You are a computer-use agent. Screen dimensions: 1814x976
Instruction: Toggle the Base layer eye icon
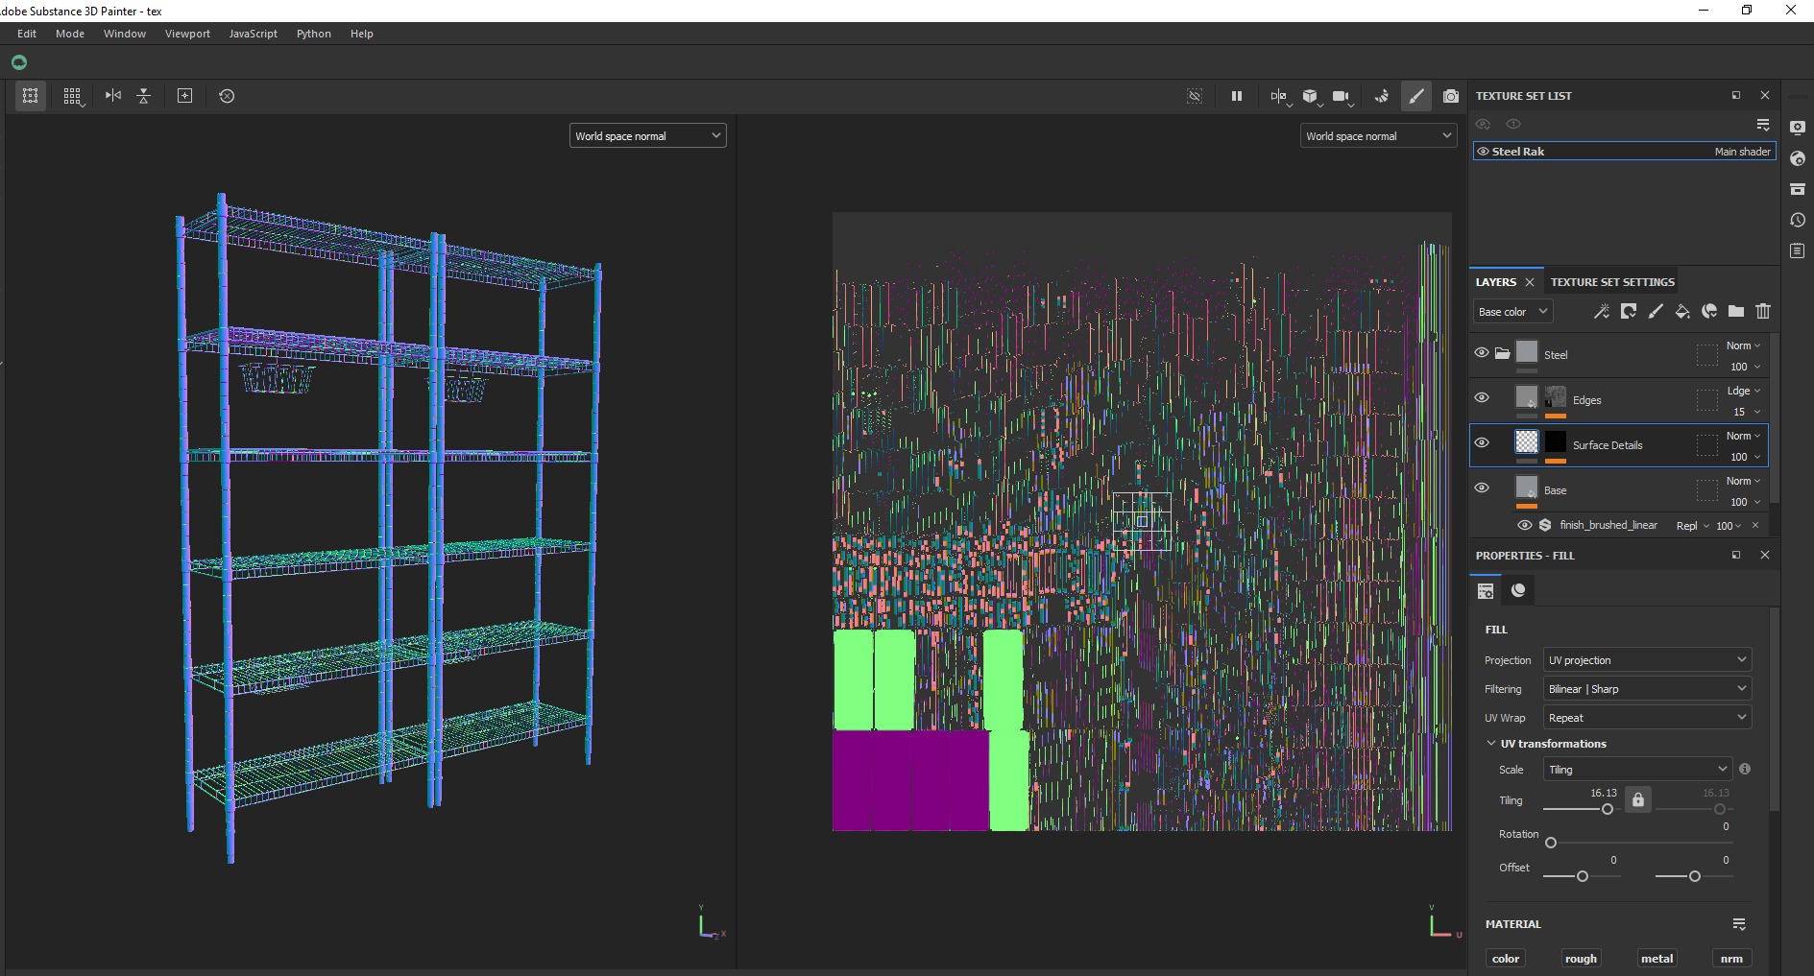(x=1482, y=488)
